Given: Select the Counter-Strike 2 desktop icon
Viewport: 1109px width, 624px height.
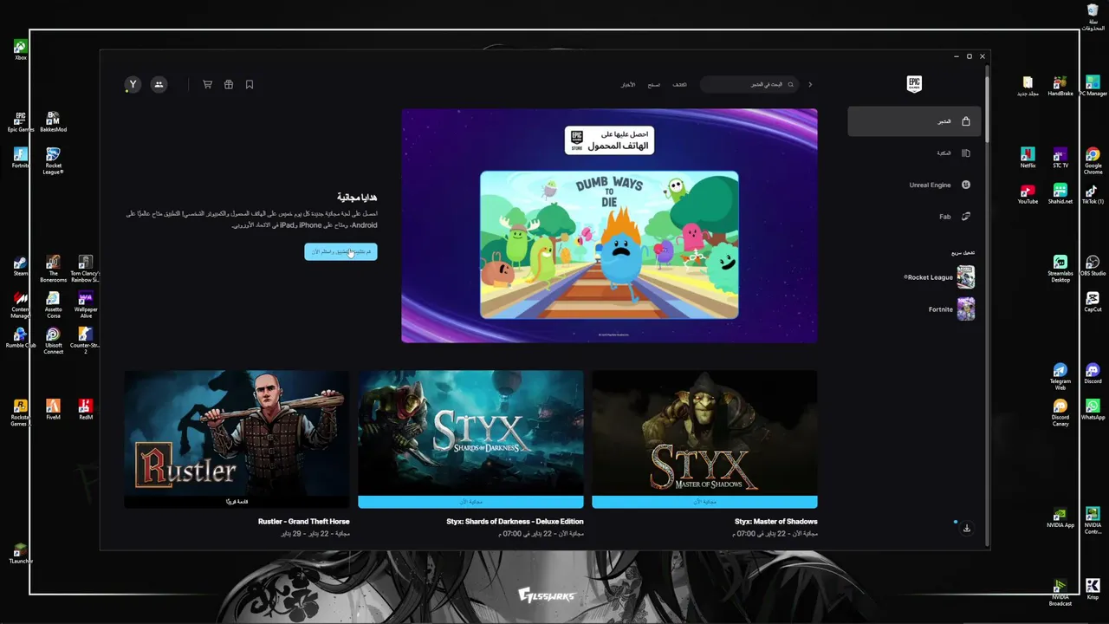Looking at the screenshot, I should (x=85, y=341).
